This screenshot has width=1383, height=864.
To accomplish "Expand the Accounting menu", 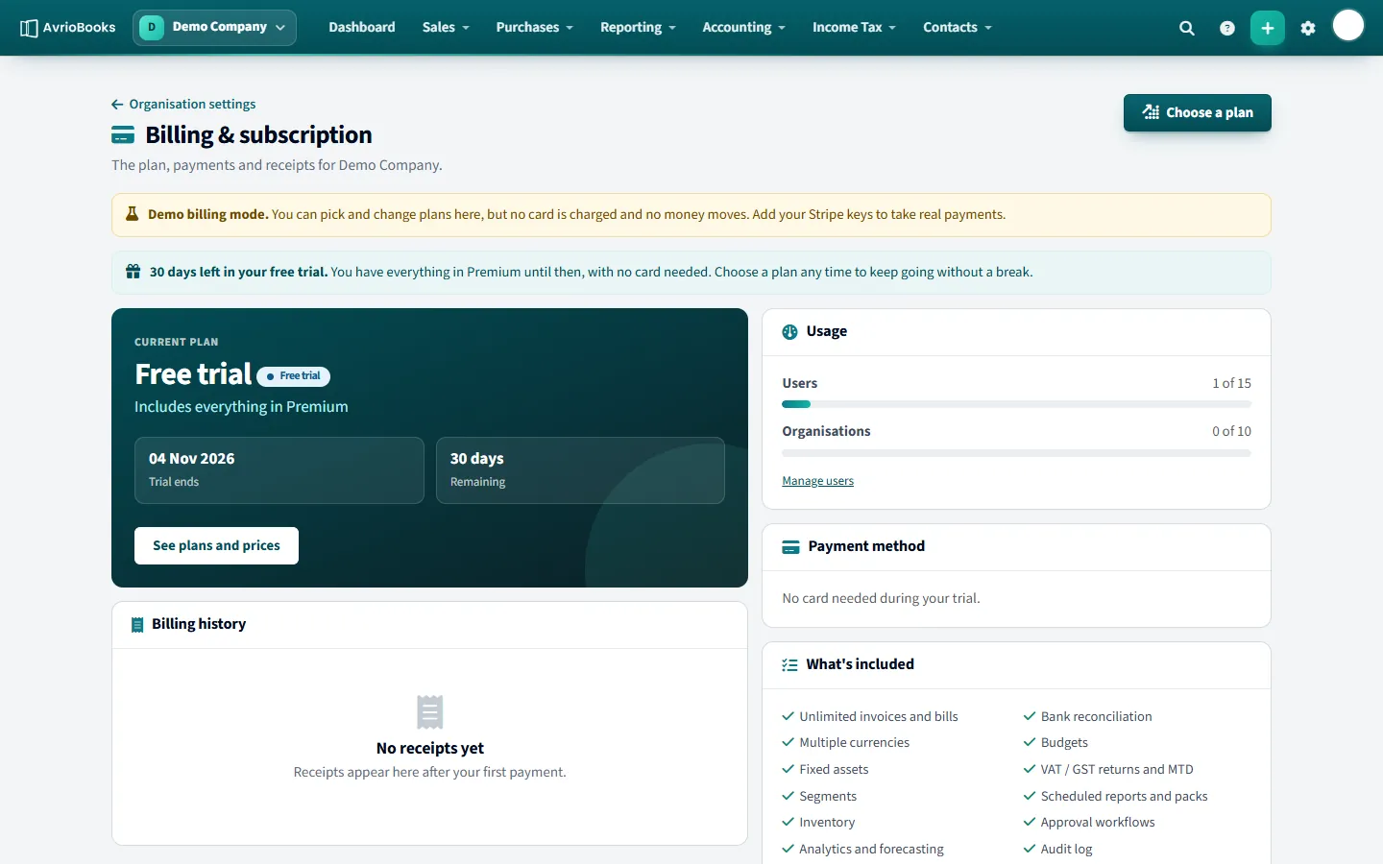I will [744, 28].
